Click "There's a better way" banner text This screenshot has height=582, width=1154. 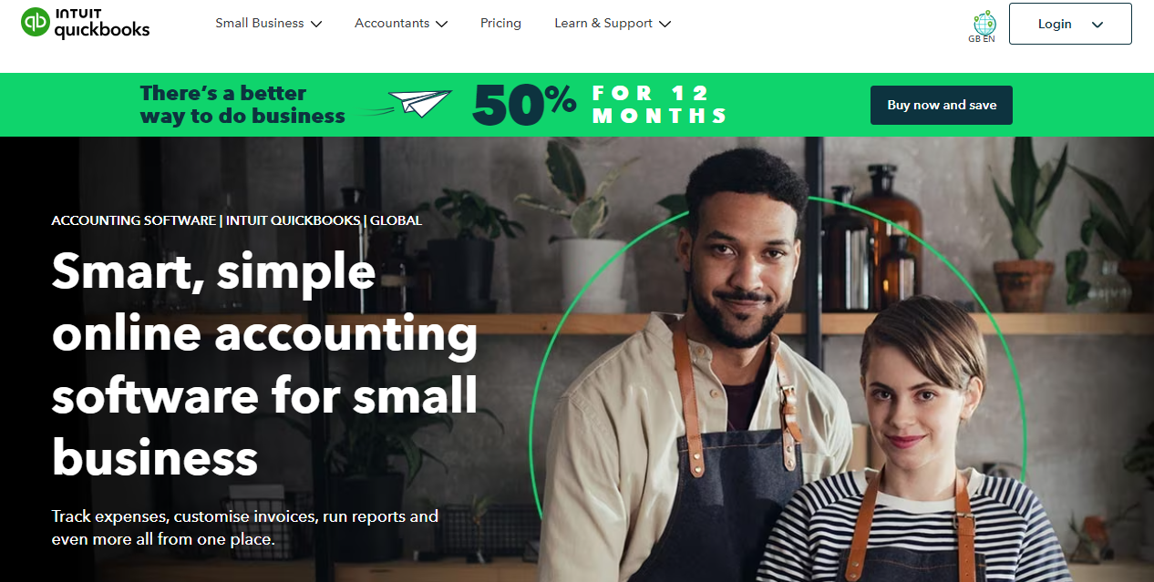[x=242, y=105]
